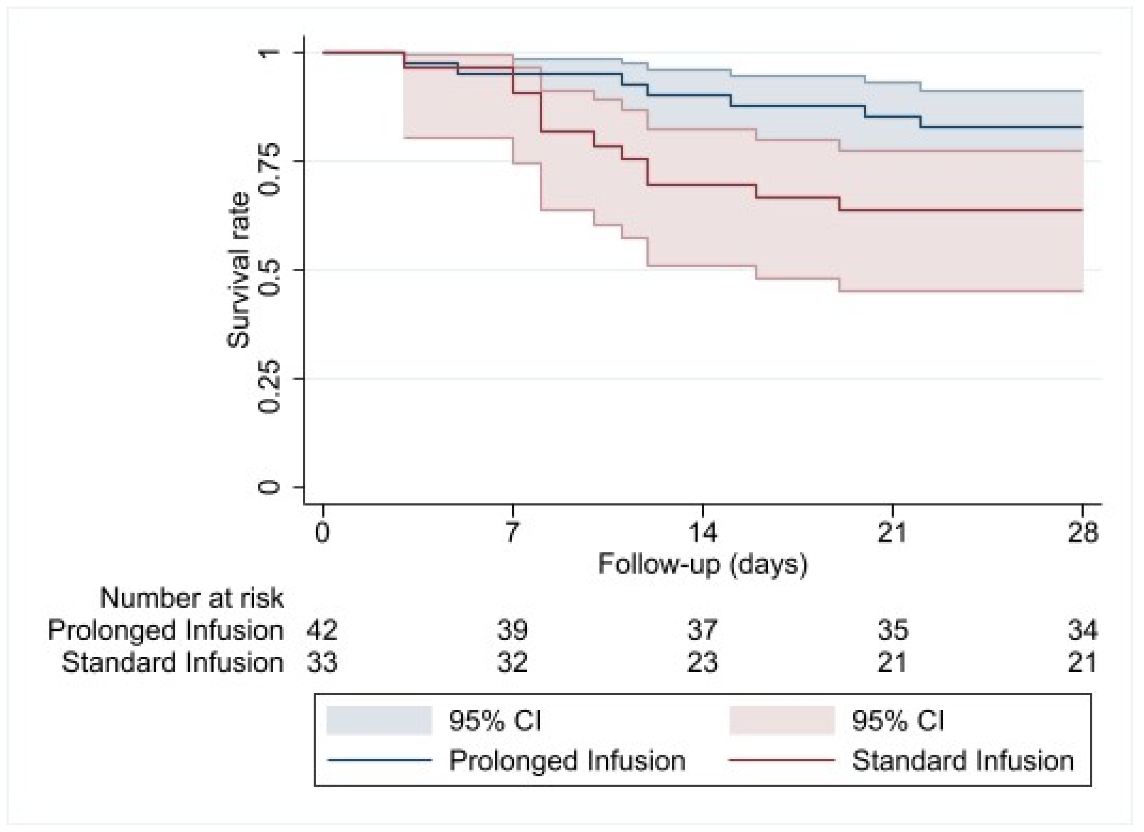This screenshot has width=1144, height=832.
Task: Click the Prolonged Infusion row label in risk table
Action: tap(166, 631)
